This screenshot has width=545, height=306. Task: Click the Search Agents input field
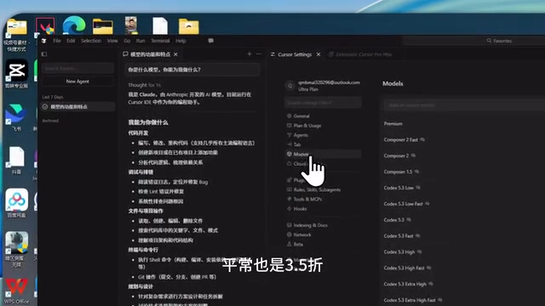77,68
